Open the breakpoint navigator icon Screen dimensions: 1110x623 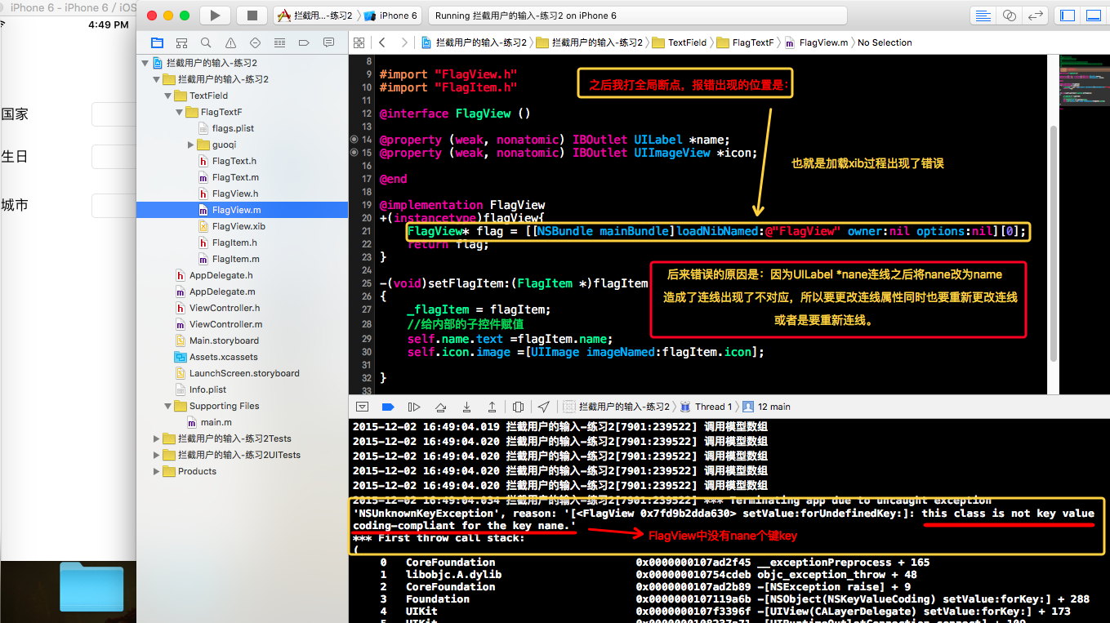[304, 42]
